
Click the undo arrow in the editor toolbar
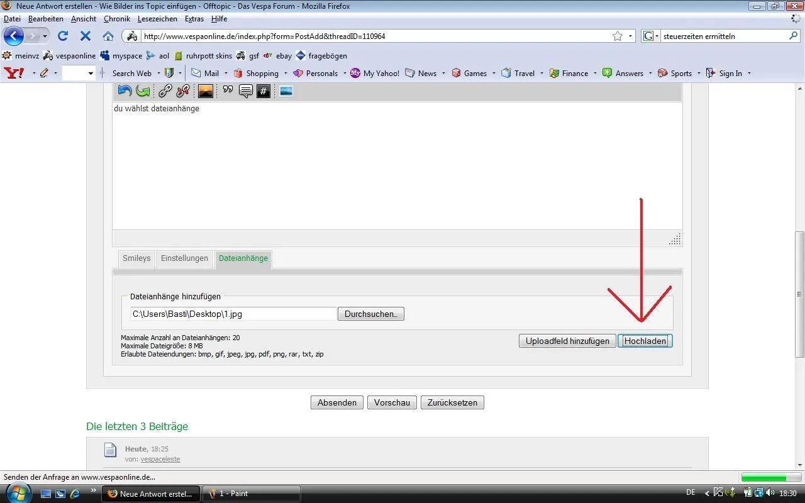click(x=125, y=91)
